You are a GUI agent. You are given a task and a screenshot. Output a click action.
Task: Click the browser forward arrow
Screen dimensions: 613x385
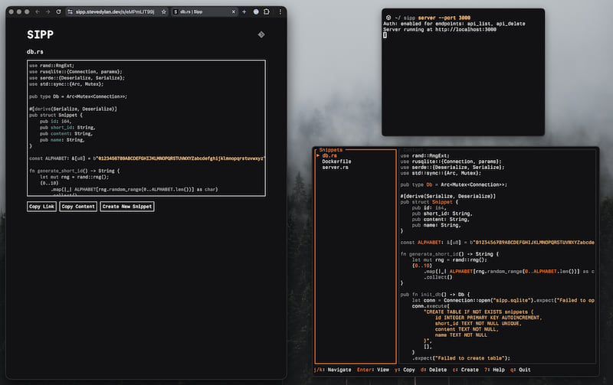pos(48,12)
